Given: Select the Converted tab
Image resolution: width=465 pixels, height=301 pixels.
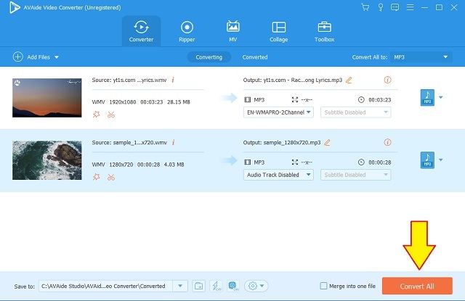Looking at the screenshot, I should 255,57.
